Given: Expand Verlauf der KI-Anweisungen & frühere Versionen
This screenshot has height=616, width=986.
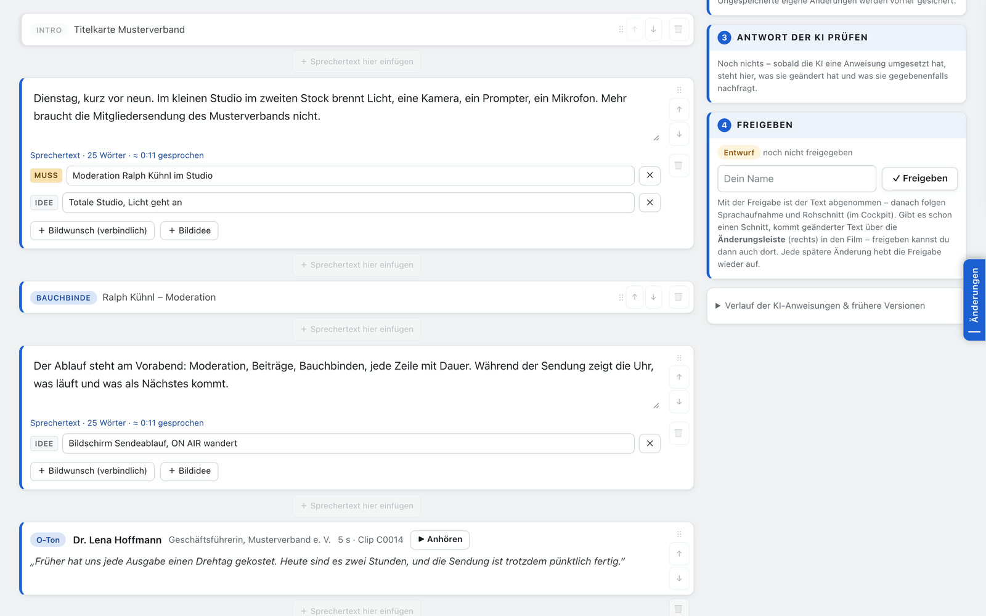Looking at the screenshot, I should [x=825, y=306].
